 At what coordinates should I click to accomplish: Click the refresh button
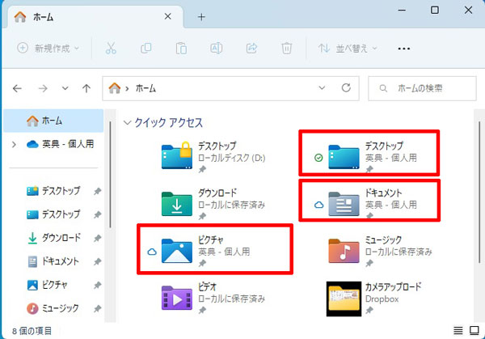pyautogui.click(x=346, y=88)
